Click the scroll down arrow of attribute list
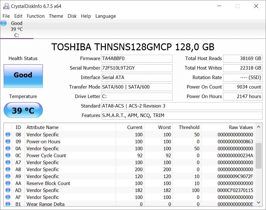 (258, 202)
